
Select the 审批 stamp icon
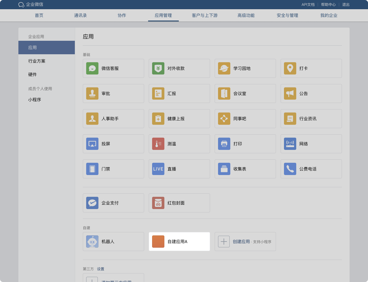click(x=92, y=93)
